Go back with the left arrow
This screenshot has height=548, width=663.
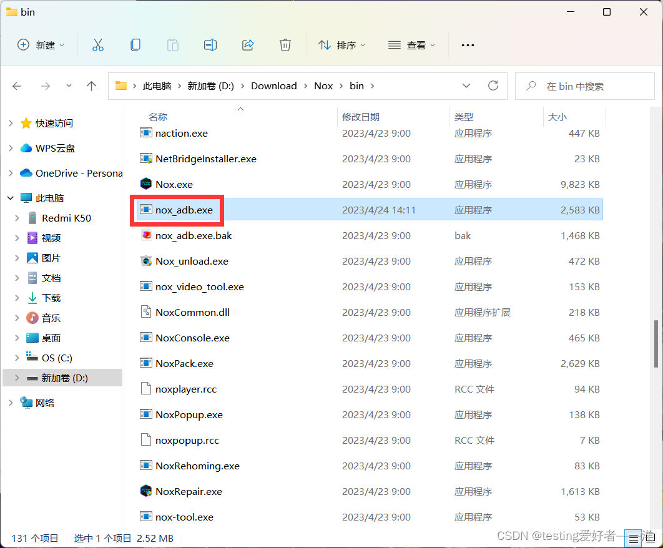click(x=17, y=86)
